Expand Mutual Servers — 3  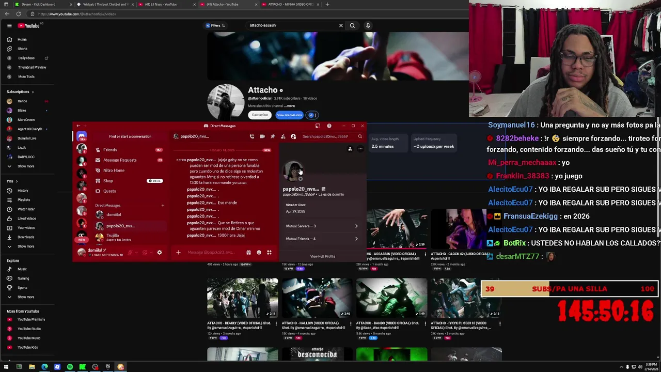tap(322, 226)
